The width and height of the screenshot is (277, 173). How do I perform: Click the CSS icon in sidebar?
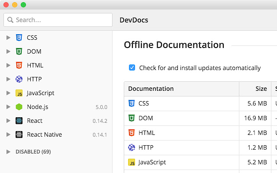tap(19, 38)
